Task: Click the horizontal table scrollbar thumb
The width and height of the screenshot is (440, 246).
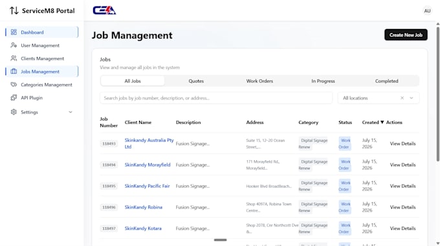Action: tap(220, 240)
